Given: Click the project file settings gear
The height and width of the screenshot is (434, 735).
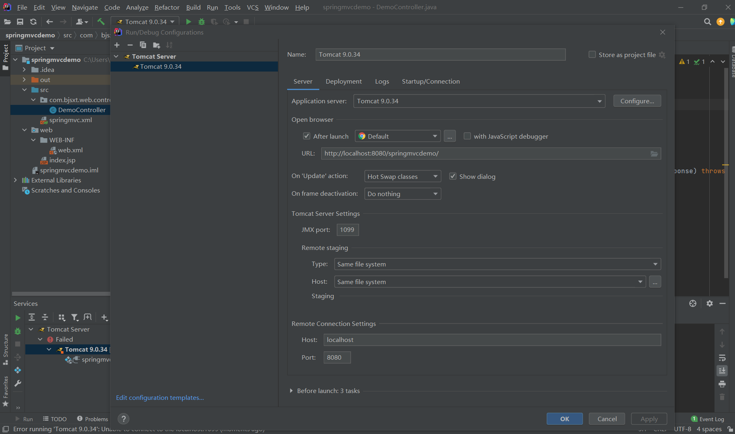Looking at the screenshot, I should 662,55.
